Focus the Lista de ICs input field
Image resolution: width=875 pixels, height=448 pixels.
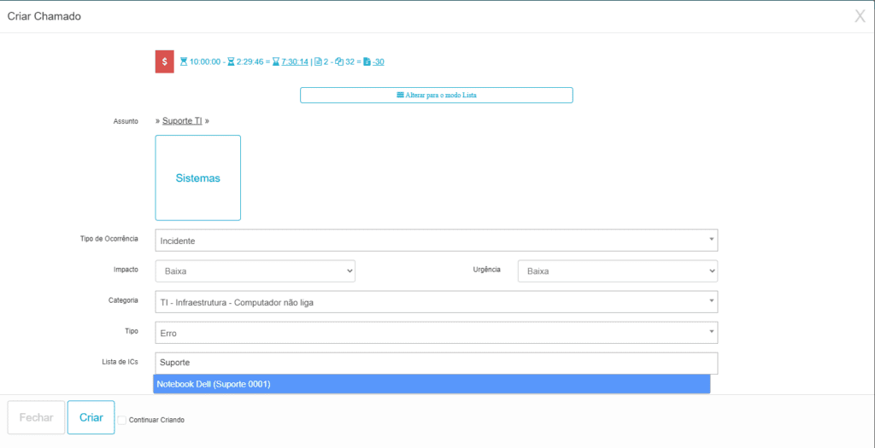(x=437, y=364)
